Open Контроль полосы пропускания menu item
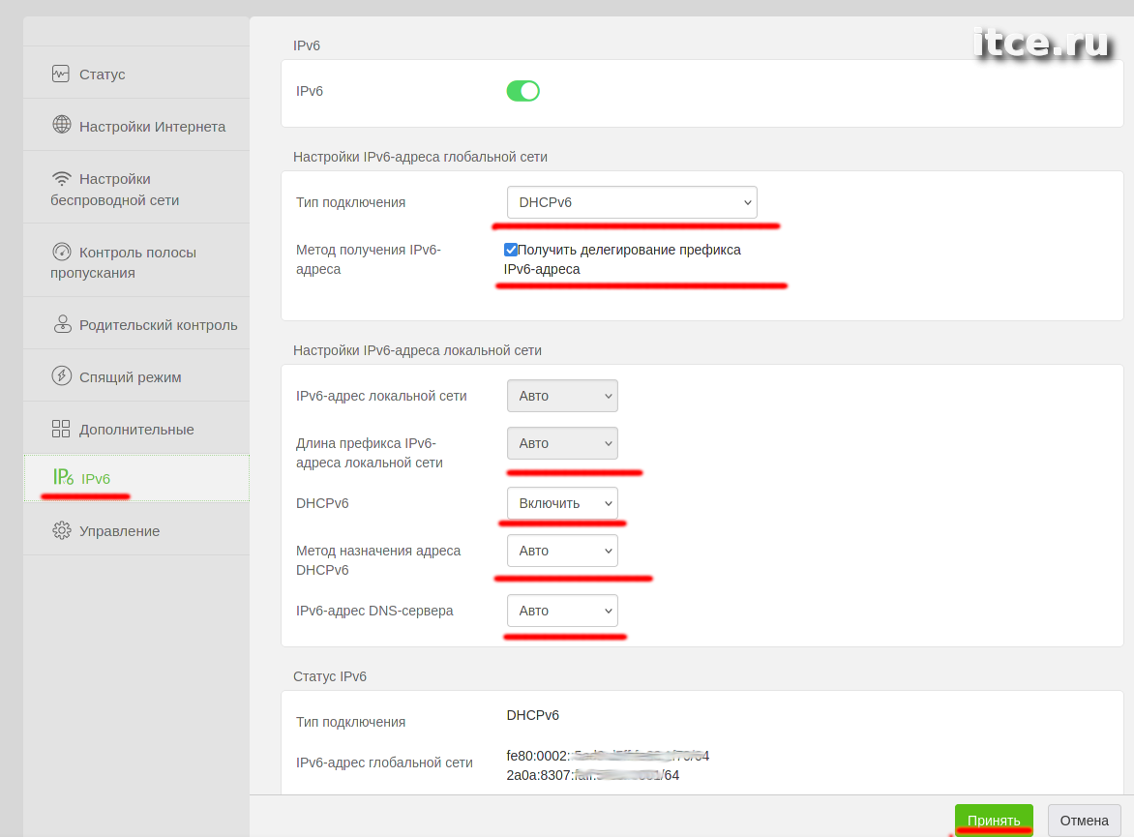This screenshot has width=1134, height=837. (x=136, y=261)
